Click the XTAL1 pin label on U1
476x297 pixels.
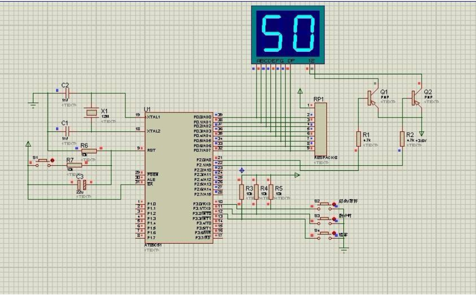(154, 117)
